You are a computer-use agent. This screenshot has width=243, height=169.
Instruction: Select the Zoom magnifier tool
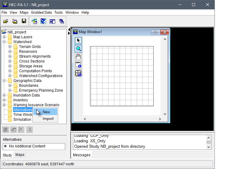click(x=78, y=49)
